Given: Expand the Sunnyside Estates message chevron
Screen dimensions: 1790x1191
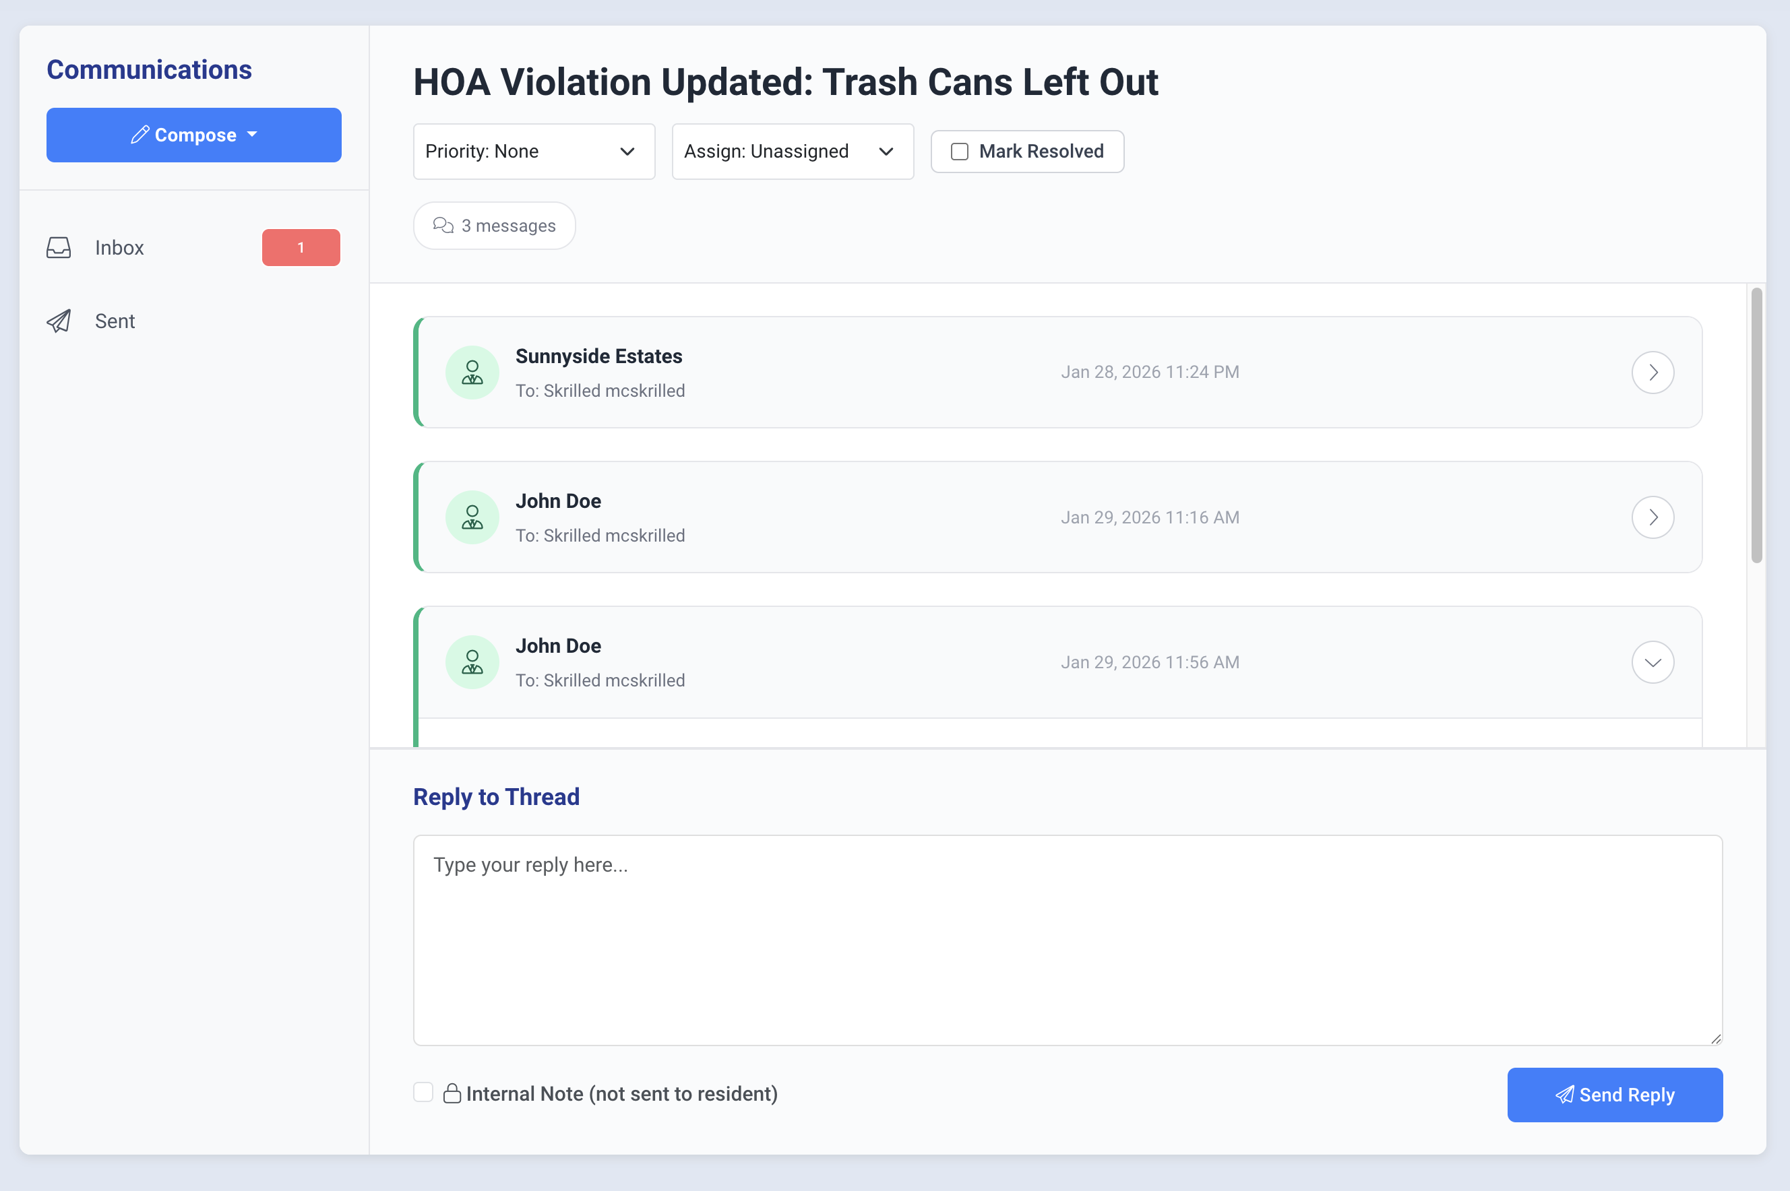Looking at the screenshot, I should (1653, 372).
